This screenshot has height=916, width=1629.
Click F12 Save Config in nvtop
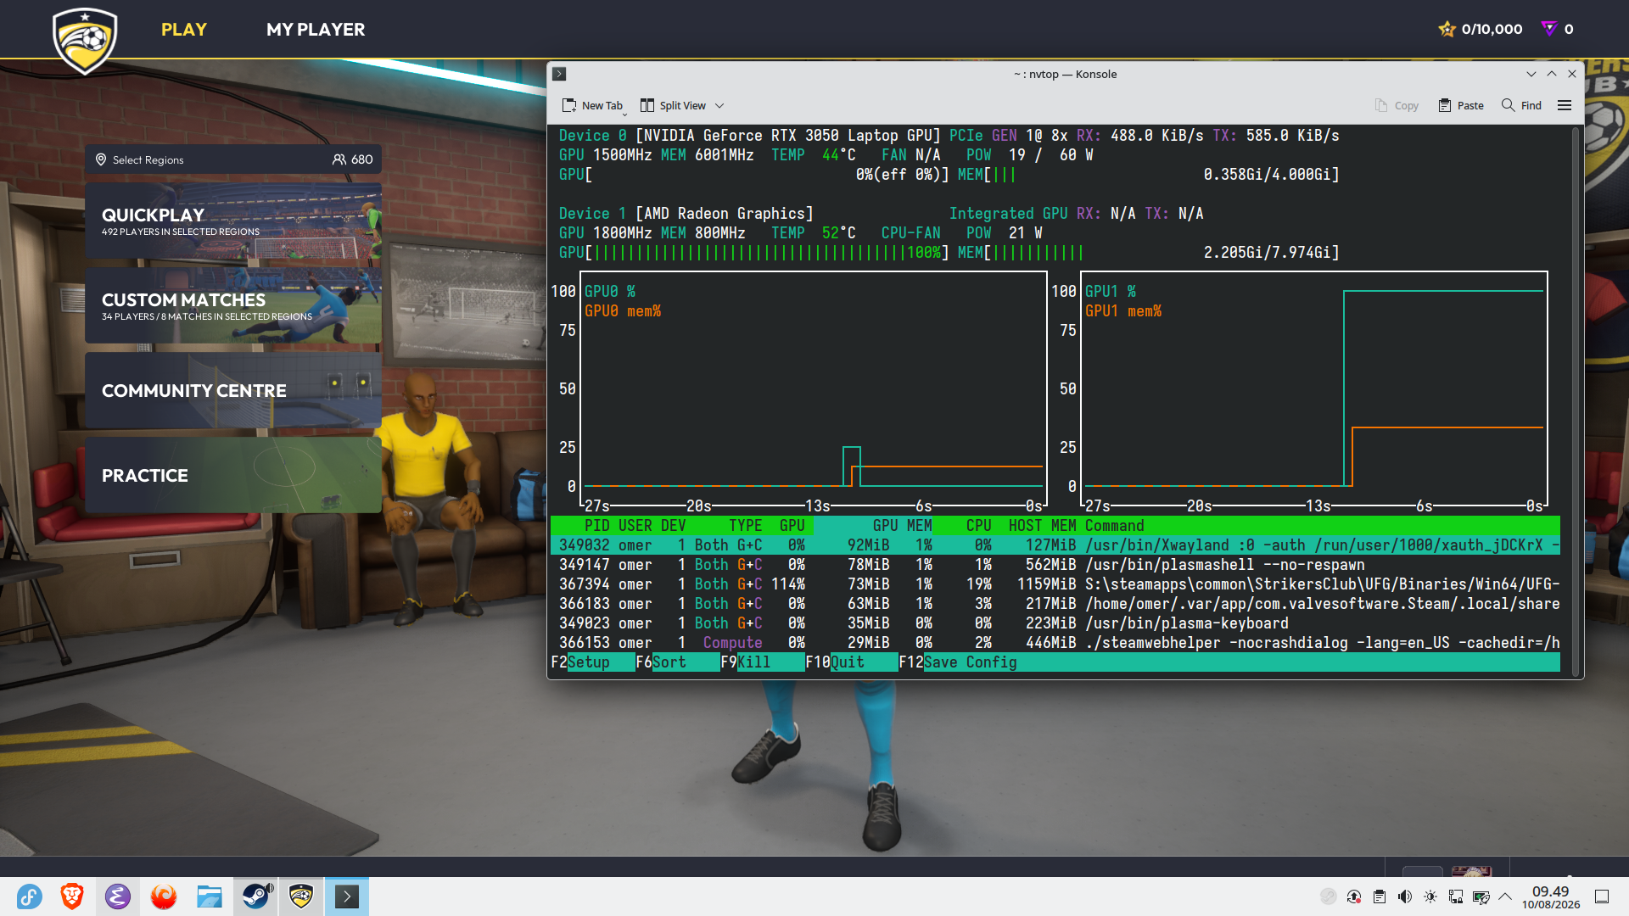tap(958, 662)
